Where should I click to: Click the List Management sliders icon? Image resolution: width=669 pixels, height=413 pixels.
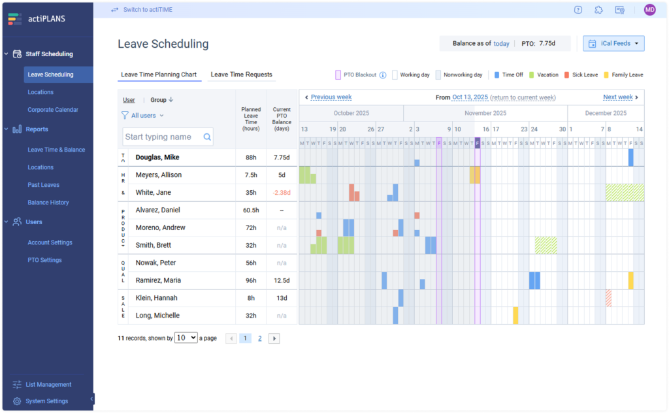[17, 385]
